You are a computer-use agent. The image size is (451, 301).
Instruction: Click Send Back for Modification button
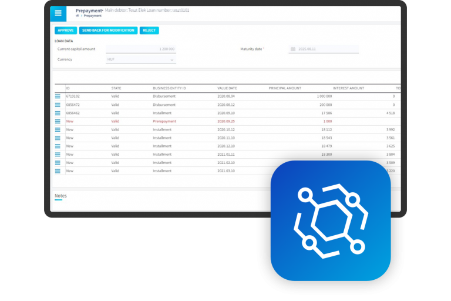(108, 31)
